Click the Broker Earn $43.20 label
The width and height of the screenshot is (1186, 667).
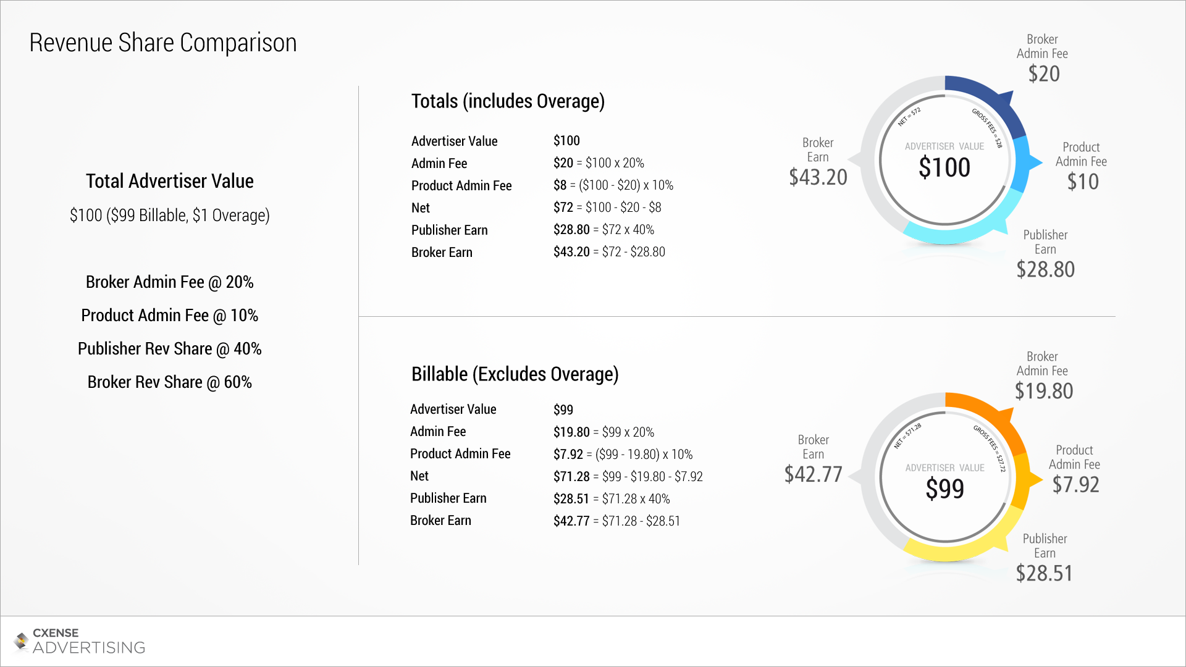(818, 162)
